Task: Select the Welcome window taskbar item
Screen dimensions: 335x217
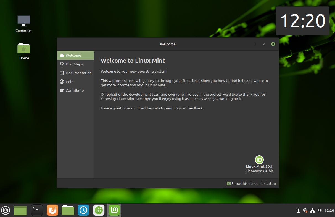Action: [x=114, y=210]
